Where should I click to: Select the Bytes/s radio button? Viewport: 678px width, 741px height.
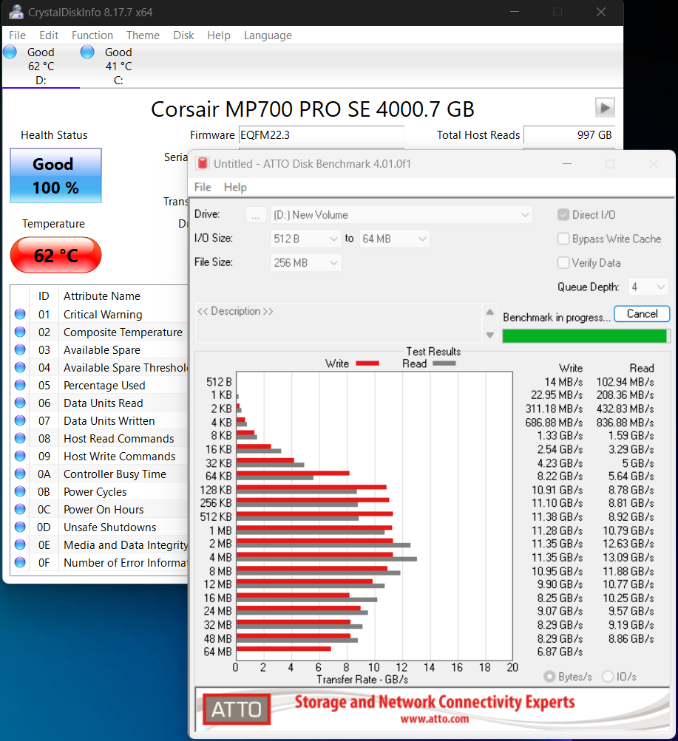click(x=550, y=677)
